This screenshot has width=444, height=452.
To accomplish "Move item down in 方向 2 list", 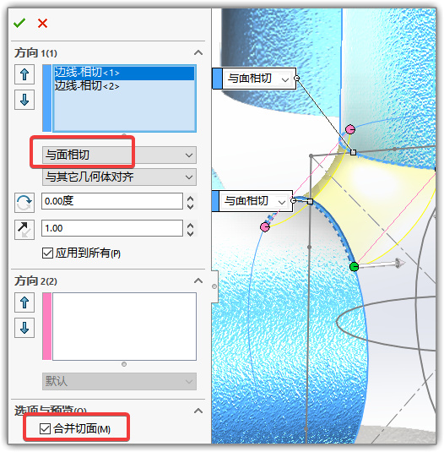I will click(24, 328).
